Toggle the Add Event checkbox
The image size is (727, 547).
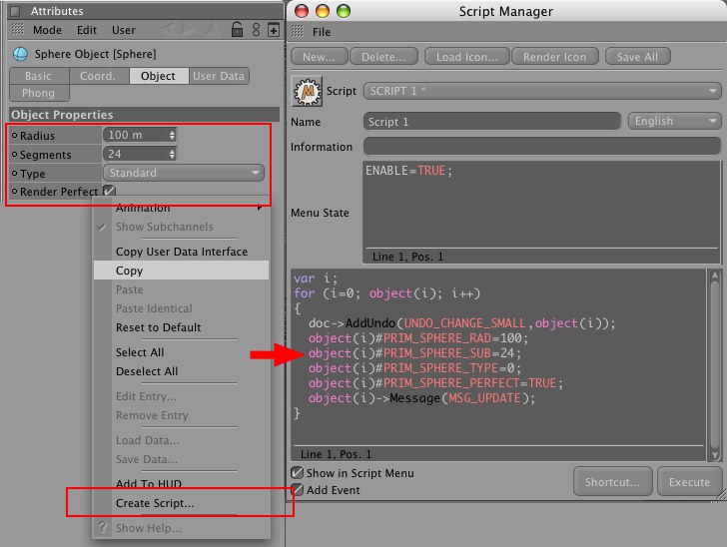tap(298, 490)
